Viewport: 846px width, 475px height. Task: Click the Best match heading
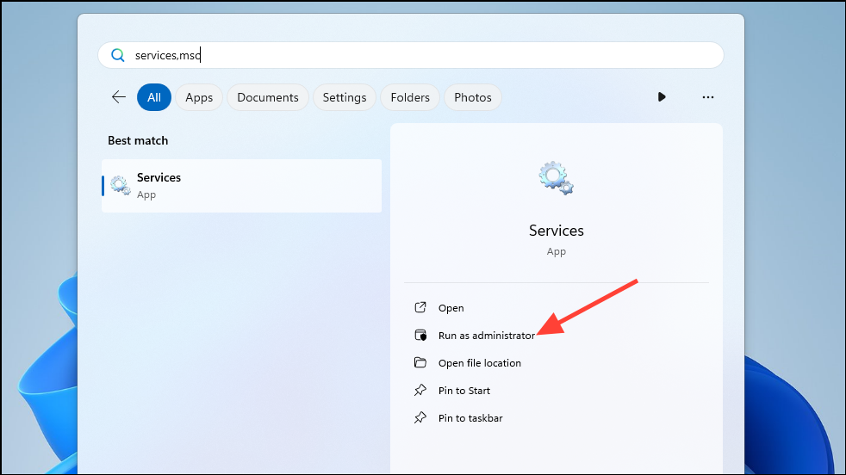click(138, 141)
